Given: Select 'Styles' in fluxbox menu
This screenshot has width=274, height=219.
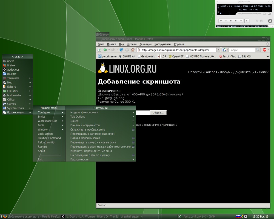Looking at the screenshot, I should coord(49,117).
